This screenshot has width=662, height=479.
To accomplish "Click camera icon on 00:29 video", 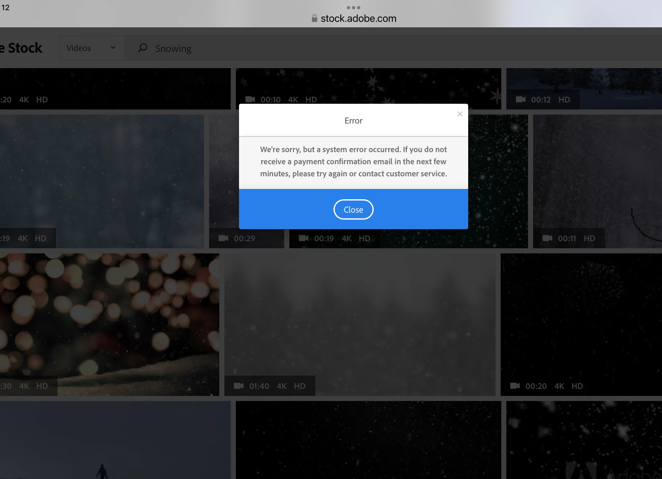I will pos(223,238).
